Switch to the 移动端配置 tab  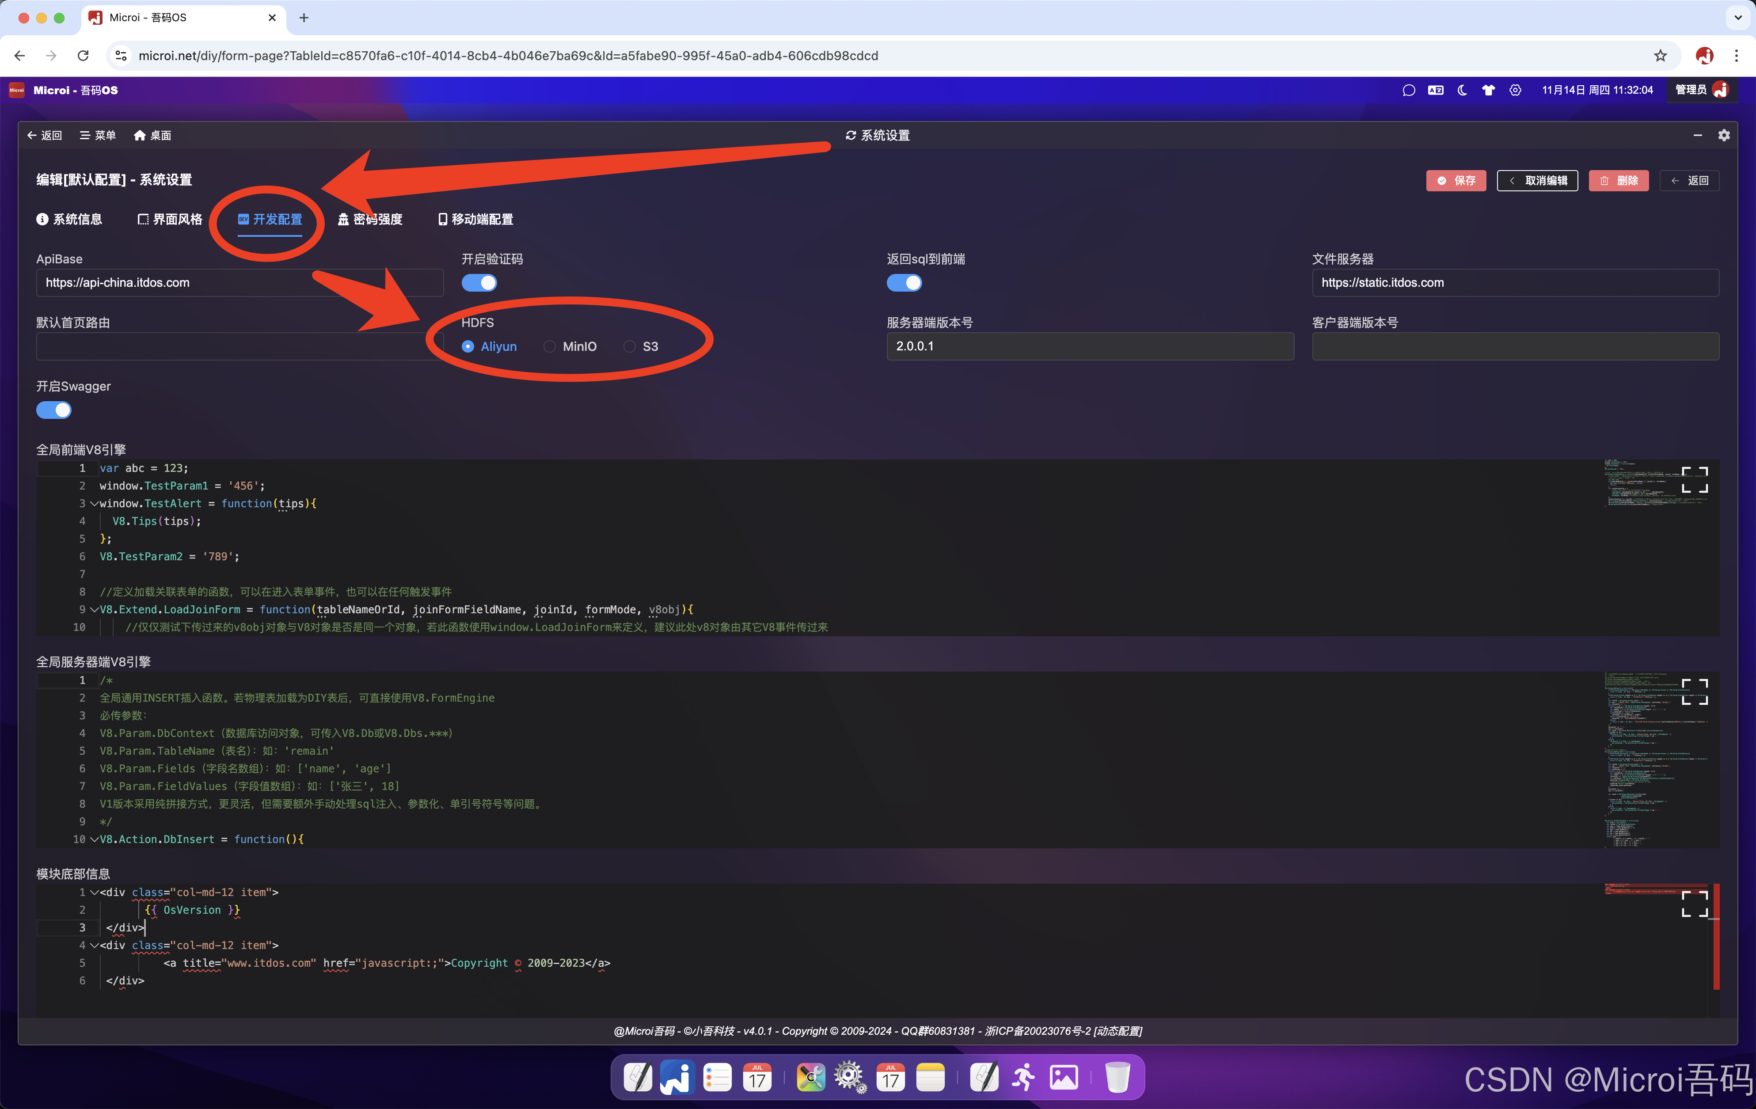[x=475, y=219]
